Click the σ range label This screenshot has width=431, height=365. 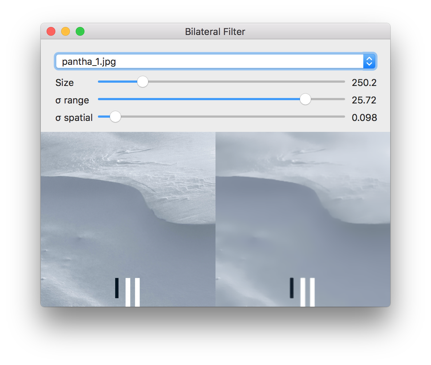click(x=72, y=101)
